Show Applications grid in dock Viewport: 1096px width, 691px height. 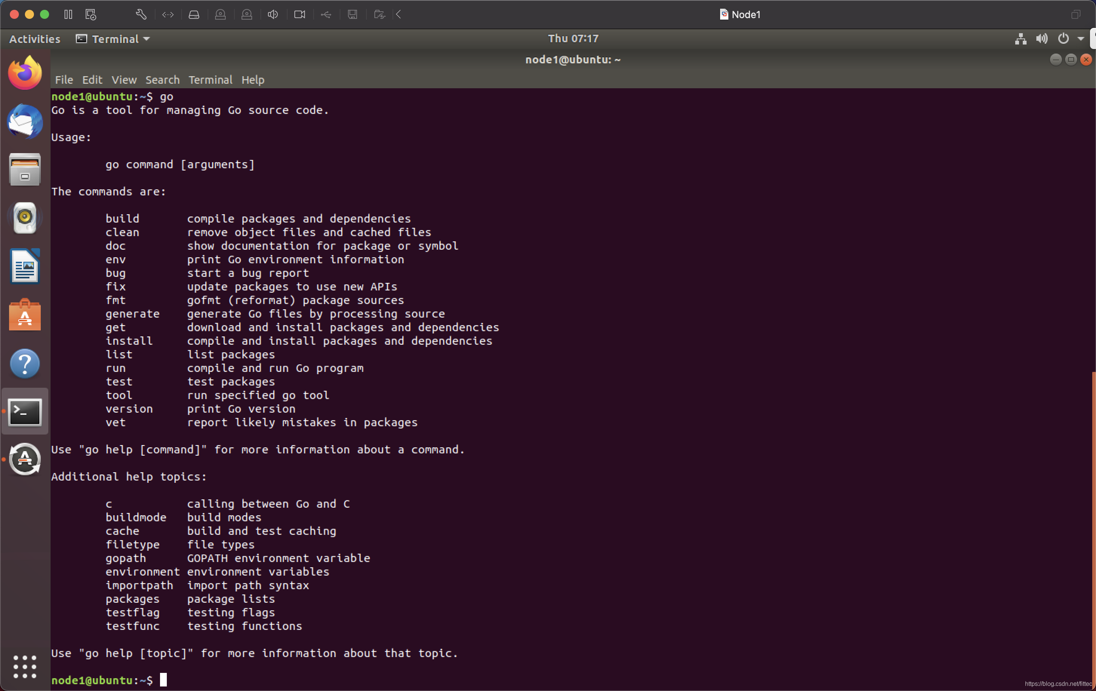coord(25,667)
